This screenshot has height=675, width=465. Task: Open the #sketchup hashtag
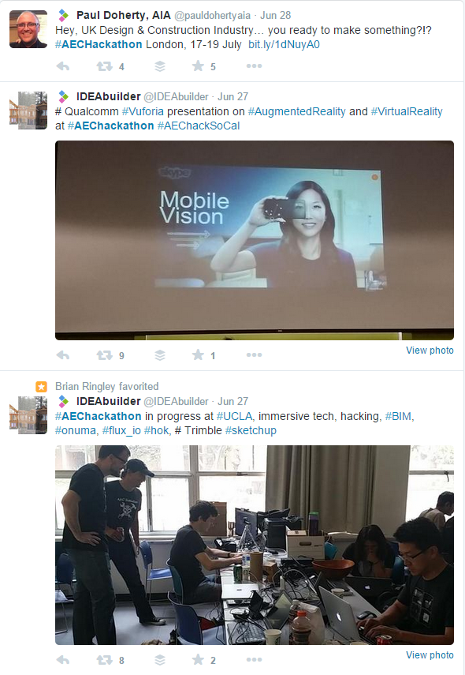(251, 430)
